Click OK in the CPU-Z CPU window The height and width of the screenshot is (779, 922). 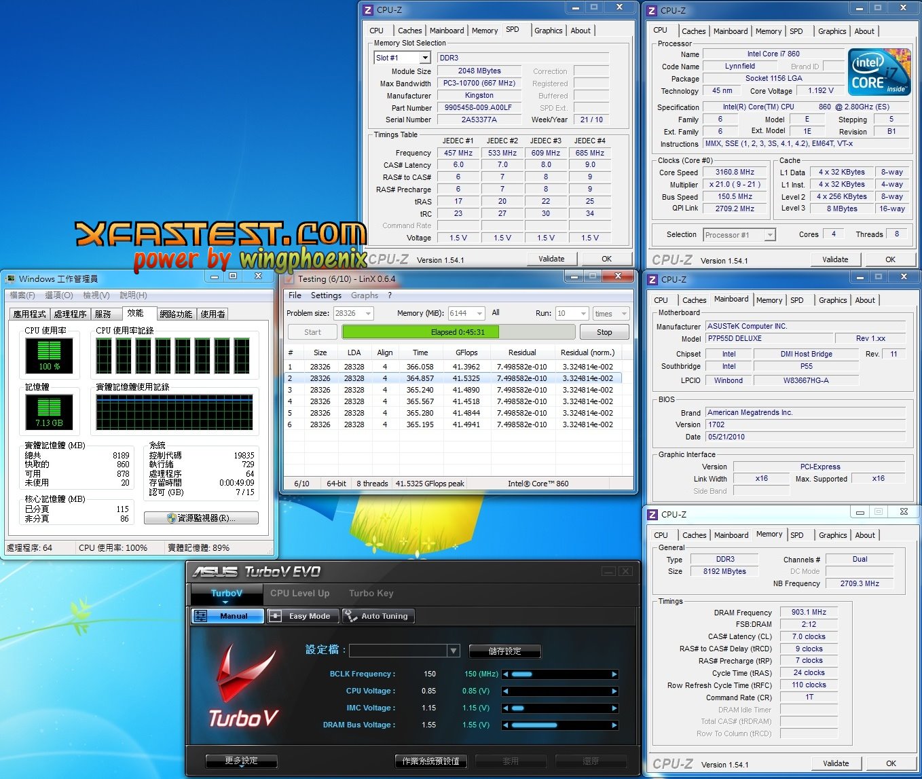point(890,259)
